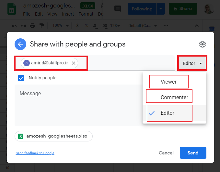This screenshot has width=220, height=172.
Task: Open share settings gear icon
Action: 203,44
